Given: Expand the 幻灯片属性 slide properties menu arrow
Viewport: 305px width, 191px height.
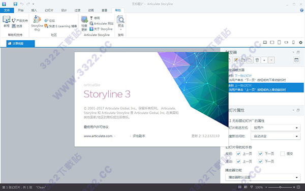Looking at the screenshot, I should click(x=293, y=110).
